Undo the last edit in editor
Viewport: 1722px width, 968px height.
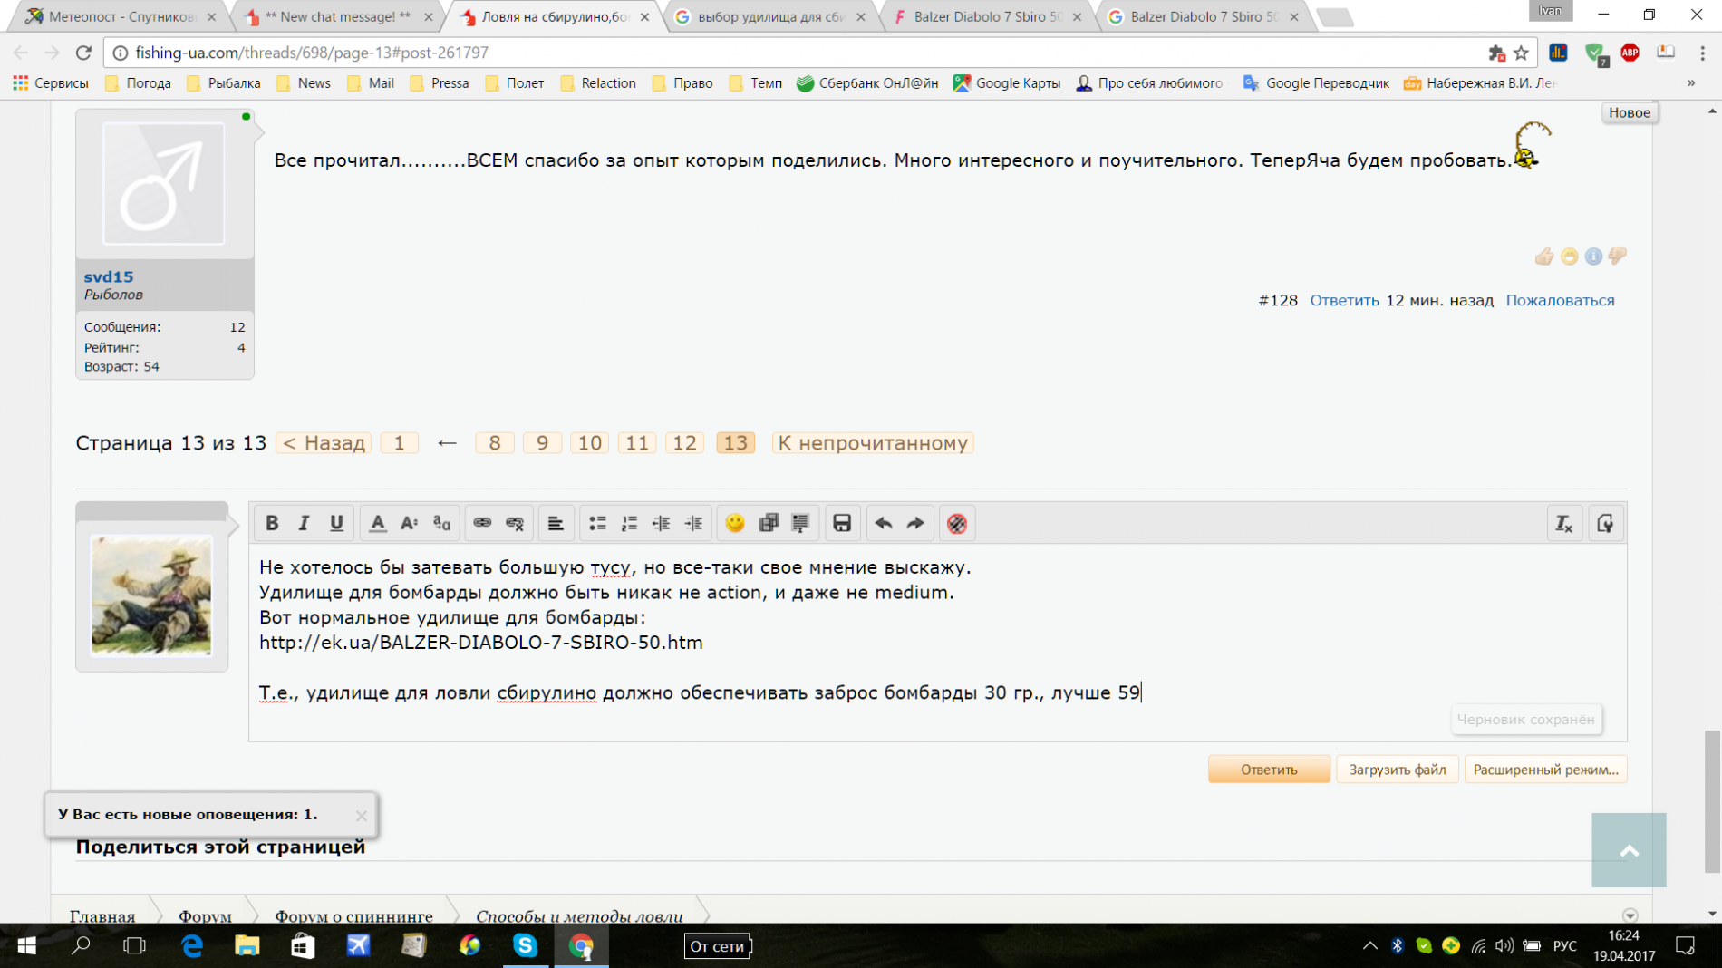[883, 523]
